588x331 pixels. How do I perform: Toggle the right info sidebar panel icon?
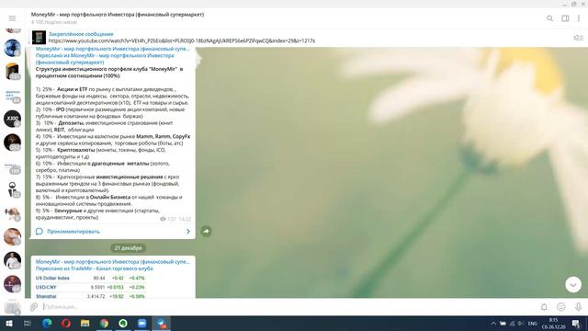click(x=565, y=18)
